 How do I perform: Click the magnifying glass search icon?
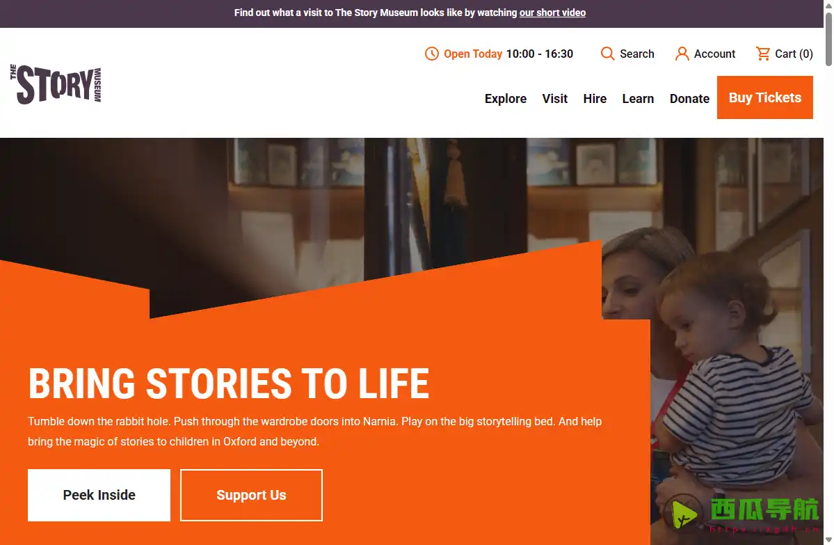607,54
